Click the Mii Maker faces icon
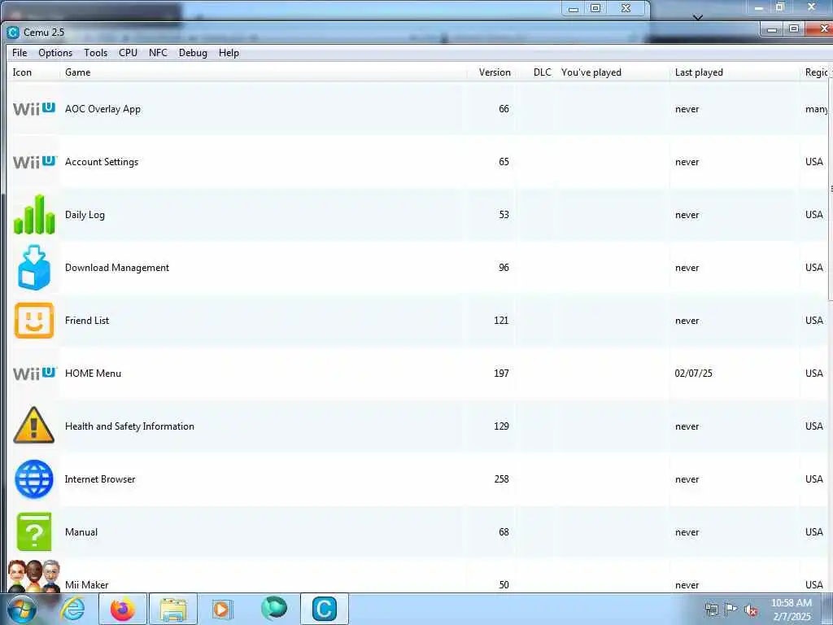Viewport: 833px width, 625px height. 34,577
